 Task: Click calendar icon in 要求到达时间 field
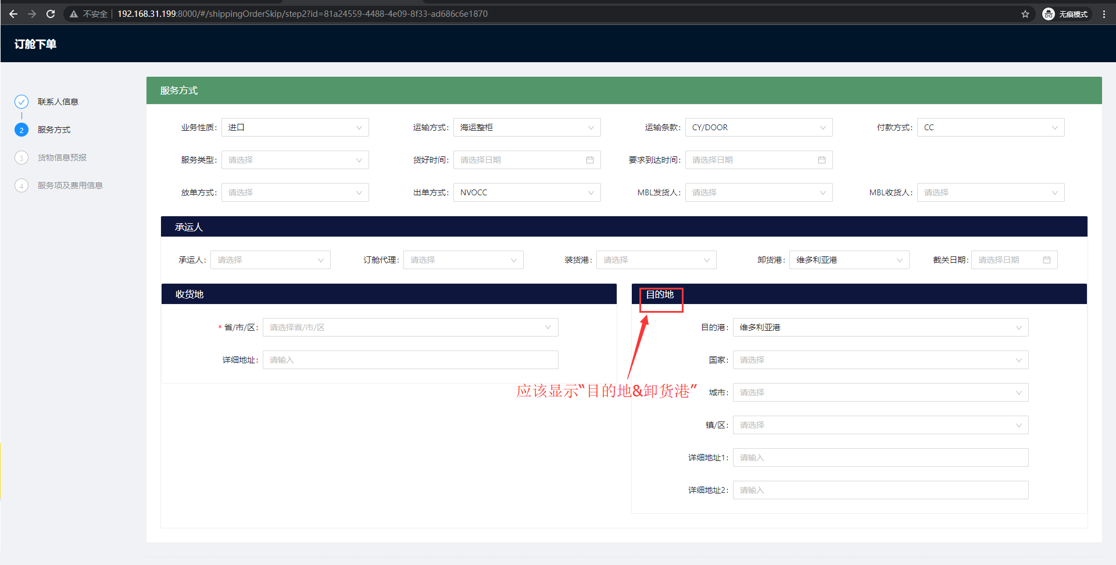[822, 160]
